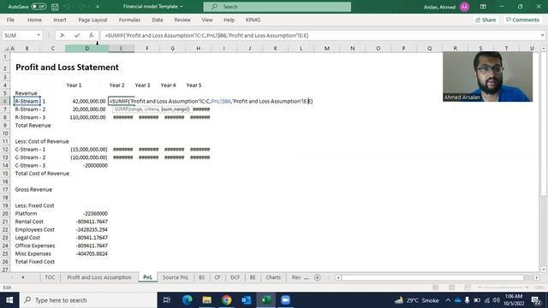
Task: Open the Arslan, Ahmed account avatar
Action: (464, 7)
